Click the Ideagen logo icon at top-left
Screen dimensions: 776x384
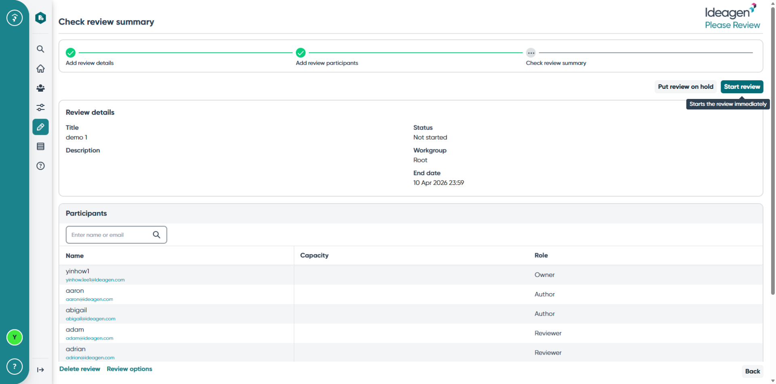coord(15,18)
